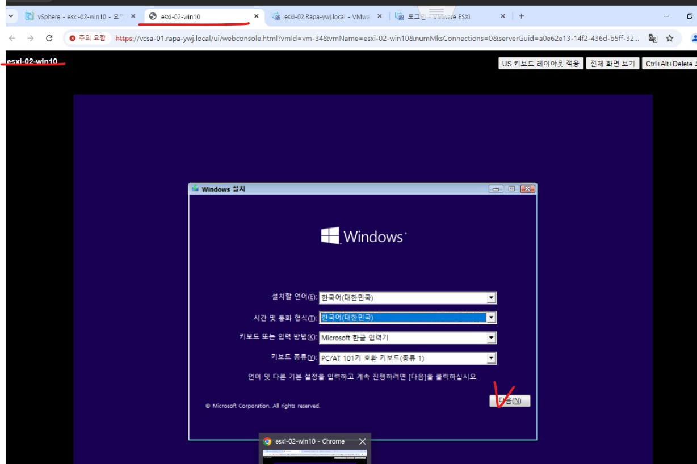This screenshot has height=464, width=697.
Task: Open 키보드 종류 dropdown
Action: point(408,358)
